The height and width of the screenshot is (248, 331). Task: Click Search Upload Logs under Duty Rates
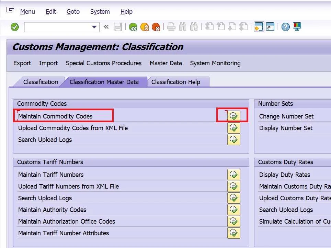286,210
